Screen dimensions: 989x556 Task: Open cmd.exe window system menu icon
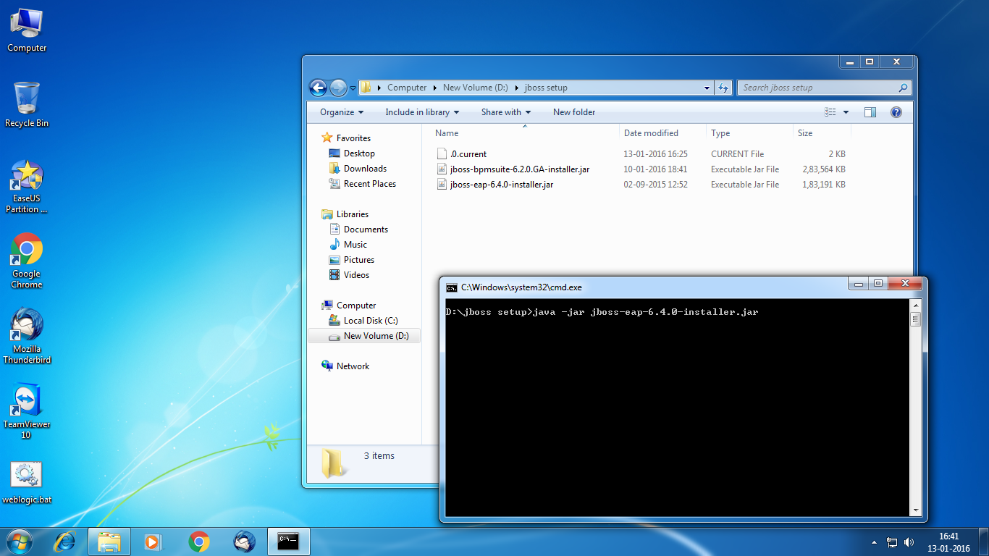[451, 287]
